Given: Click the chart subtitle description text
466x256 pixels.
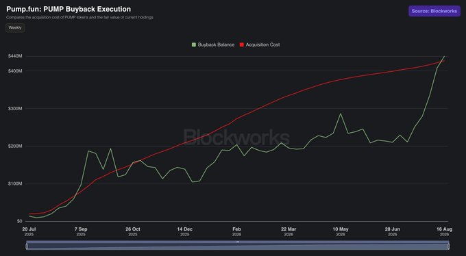Looking at the screenshot, I should click(79, 18).
